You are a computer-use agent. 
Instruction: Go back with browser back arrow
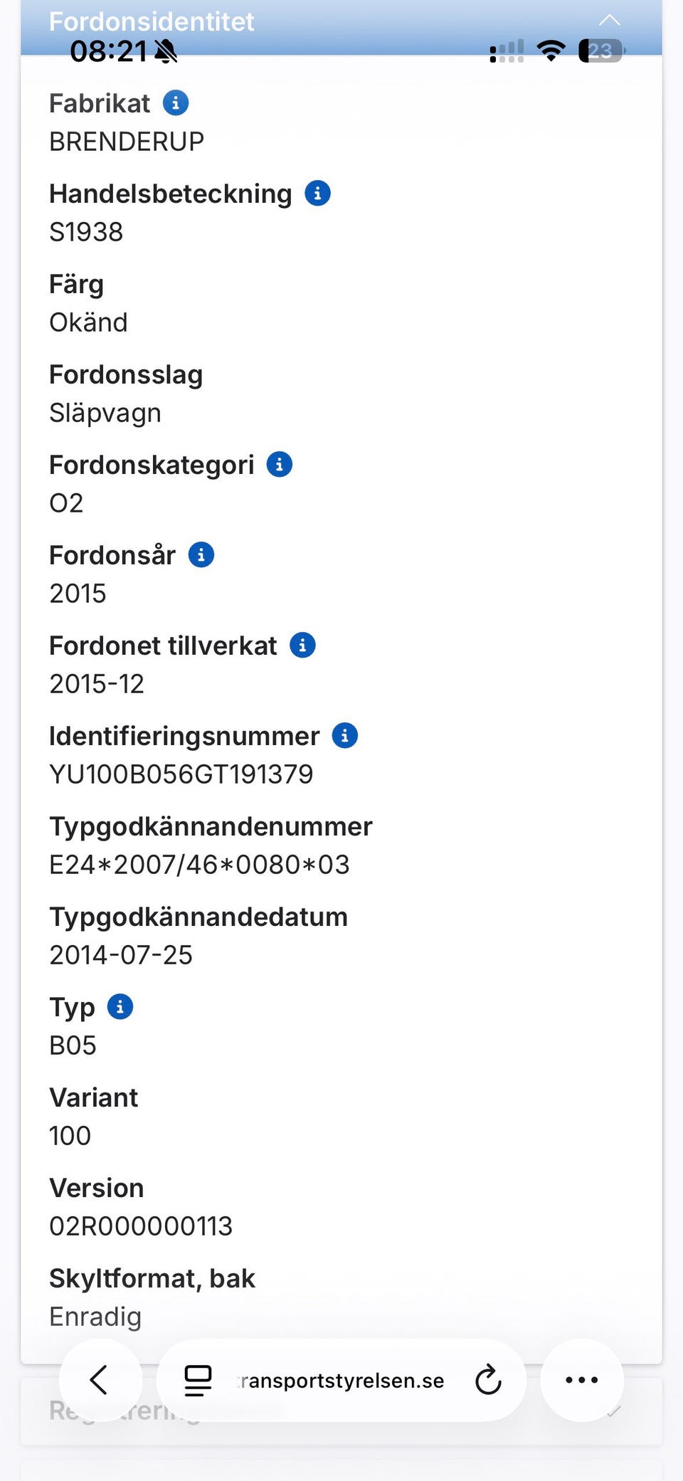coord(100,1380)
